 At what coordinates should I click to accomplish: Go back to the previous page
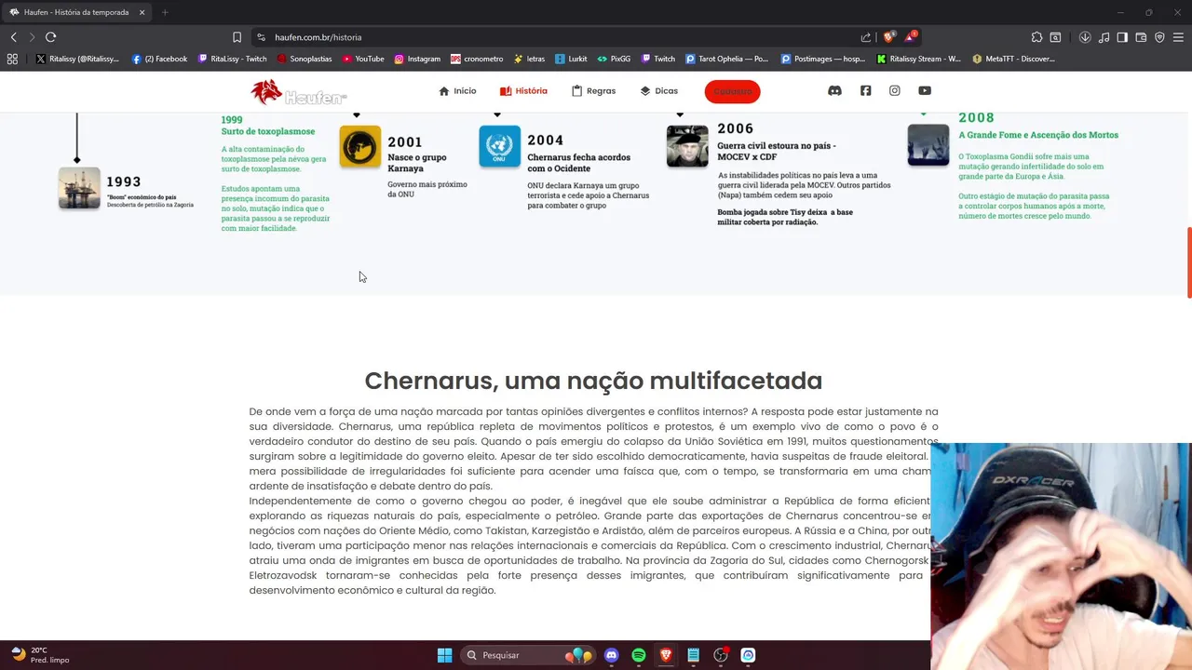13,37
